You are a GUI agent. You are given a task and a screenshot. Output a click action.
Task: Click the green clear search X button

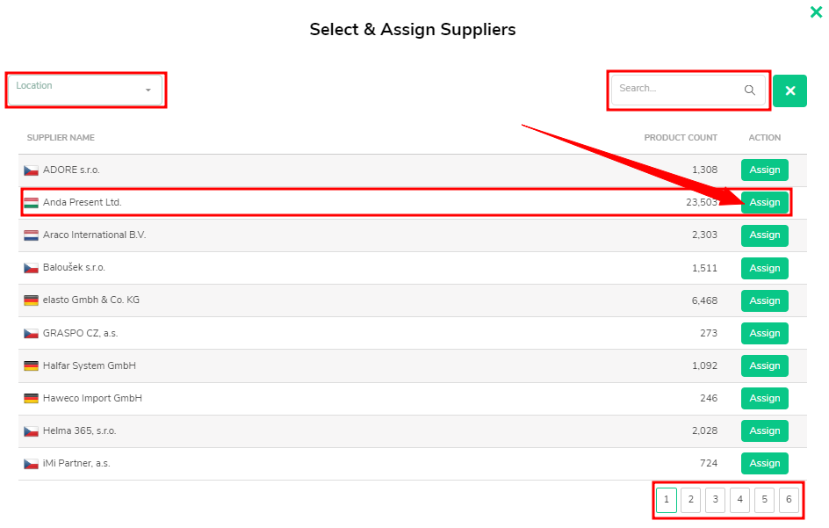[x=789, y=91]
